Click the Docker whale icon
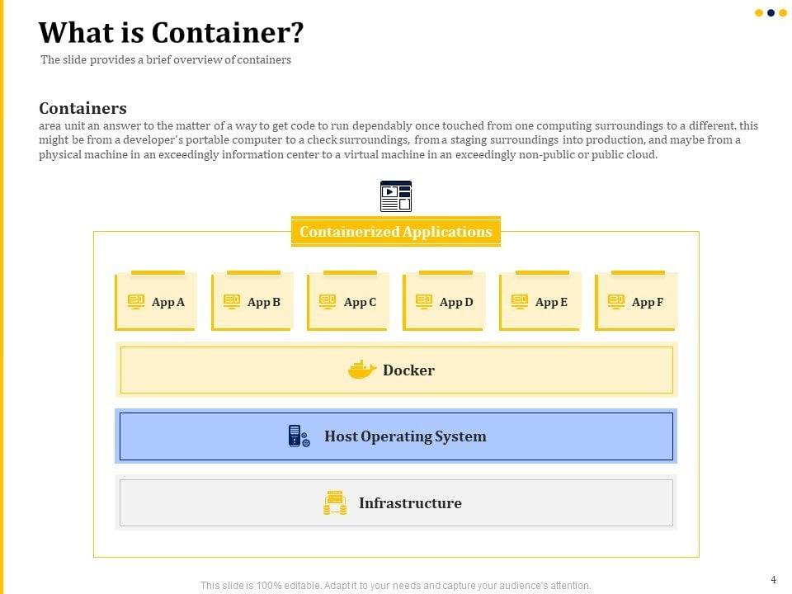The width and height of the screenshot is (792, 594). click(x=362, y=370)
